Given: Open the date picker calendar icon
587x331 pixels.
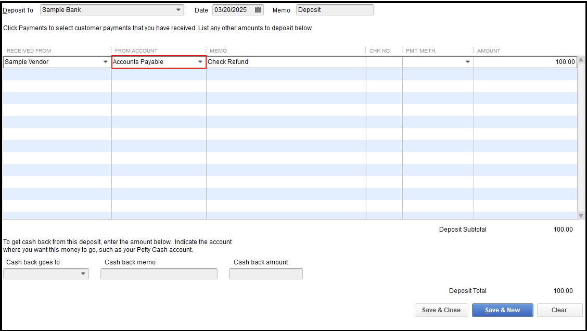Looking at the screenshot, I should tap(258, 10).
